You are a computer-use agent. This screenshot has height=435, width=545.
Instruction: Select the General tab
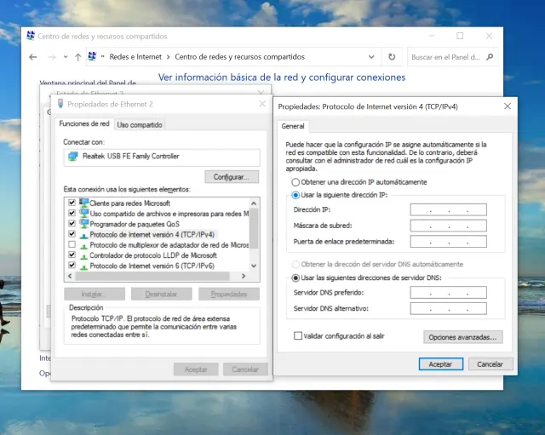click(x=292, y=127)
